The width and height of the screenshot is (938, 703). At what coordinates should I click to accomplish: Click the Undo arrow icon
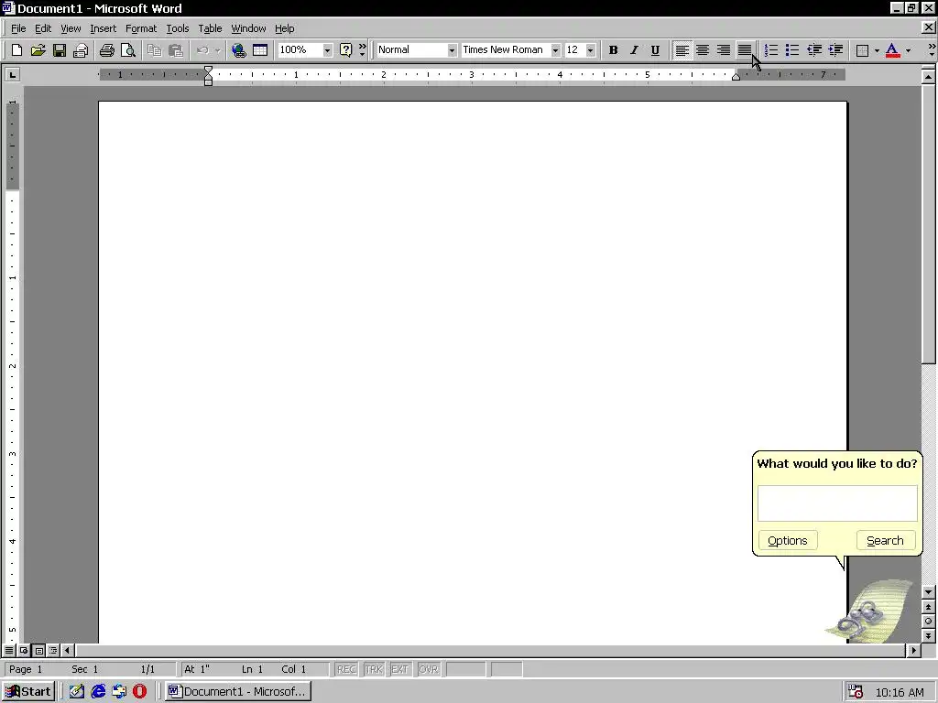point(202,50)
